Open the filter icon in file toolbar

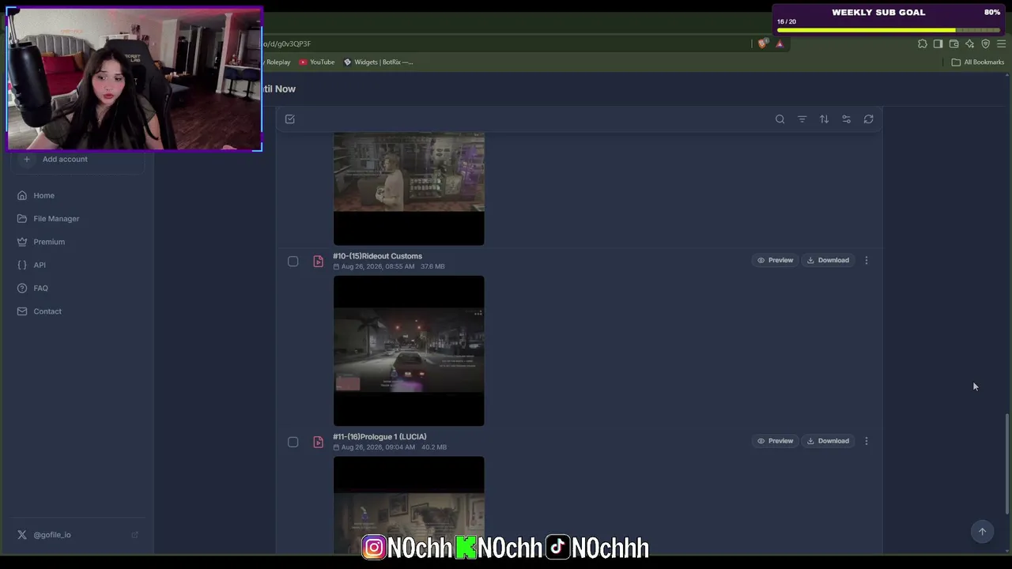click(x=802, y=119)
